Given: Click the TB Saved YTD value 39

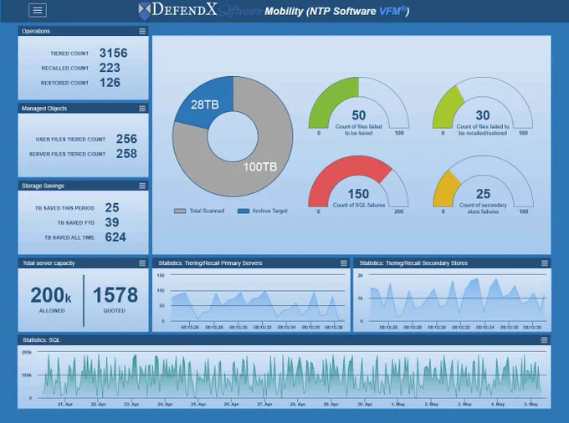Looking at the screenshot, I should (x=112, y=222).
